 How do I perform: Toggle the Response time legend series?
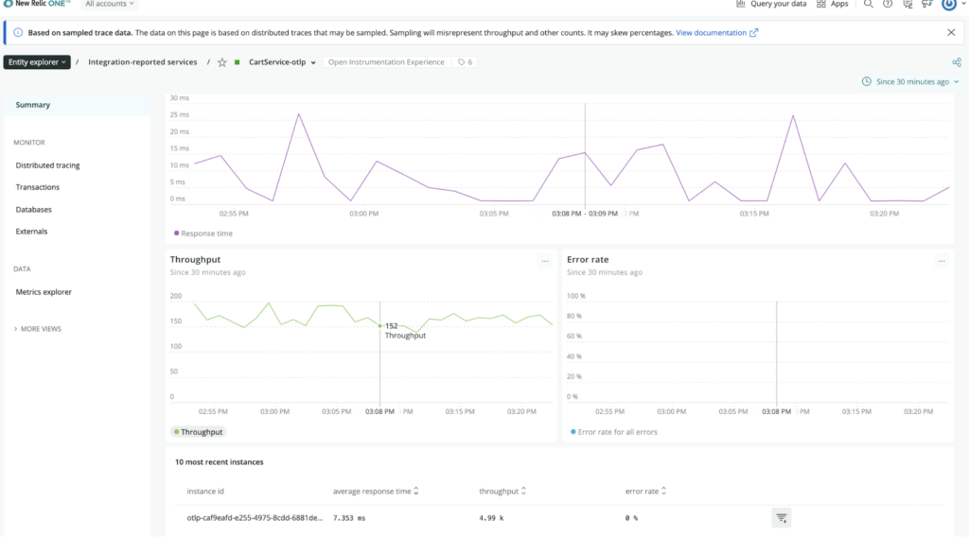pyautogui.click(x=203, y=234)
